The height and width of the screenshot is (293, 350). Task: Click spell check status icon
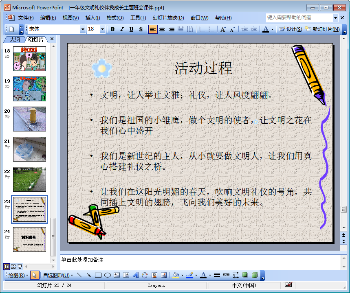[288, 285]
